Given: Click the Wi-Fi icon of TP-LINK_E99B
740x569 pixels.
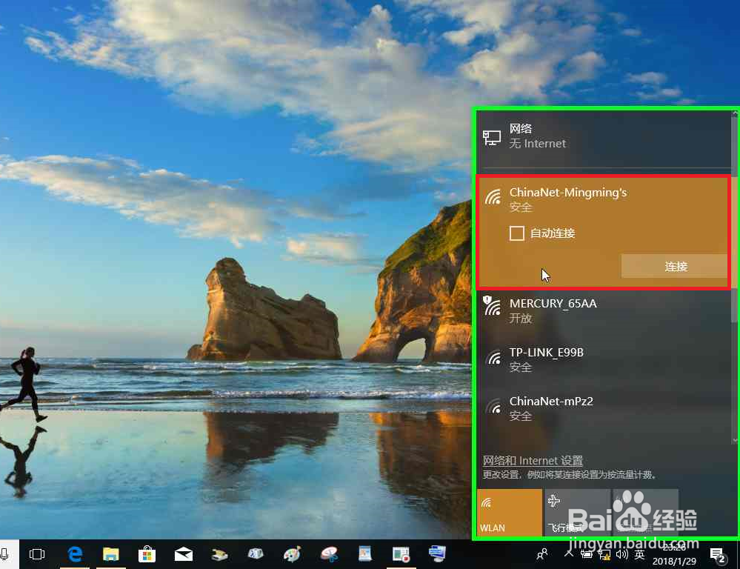Looking at the screenshot, I should click(x=494, y=357).
